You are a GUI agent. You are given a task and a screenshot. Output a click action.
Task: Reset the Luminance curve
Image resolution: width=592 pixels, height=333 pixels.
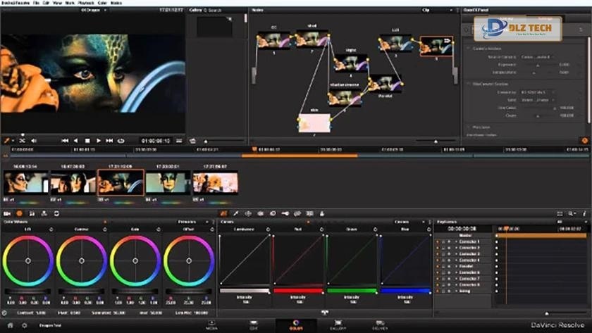click(268, 230)
